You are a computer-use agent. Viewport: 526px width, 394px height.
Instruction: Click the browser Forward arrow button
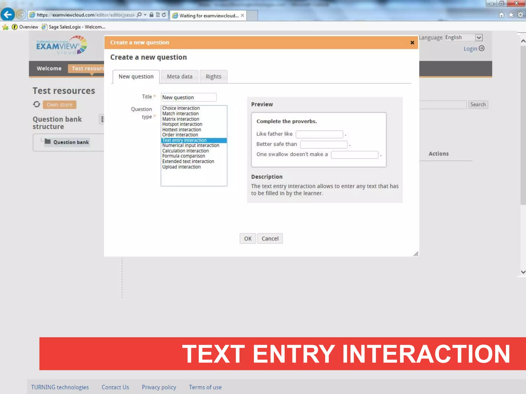[21, 15]
